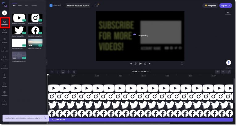The width and height of the screenshot is (237, 126).
Task: Edit the project title field
Action: click(x=78, y=6)
